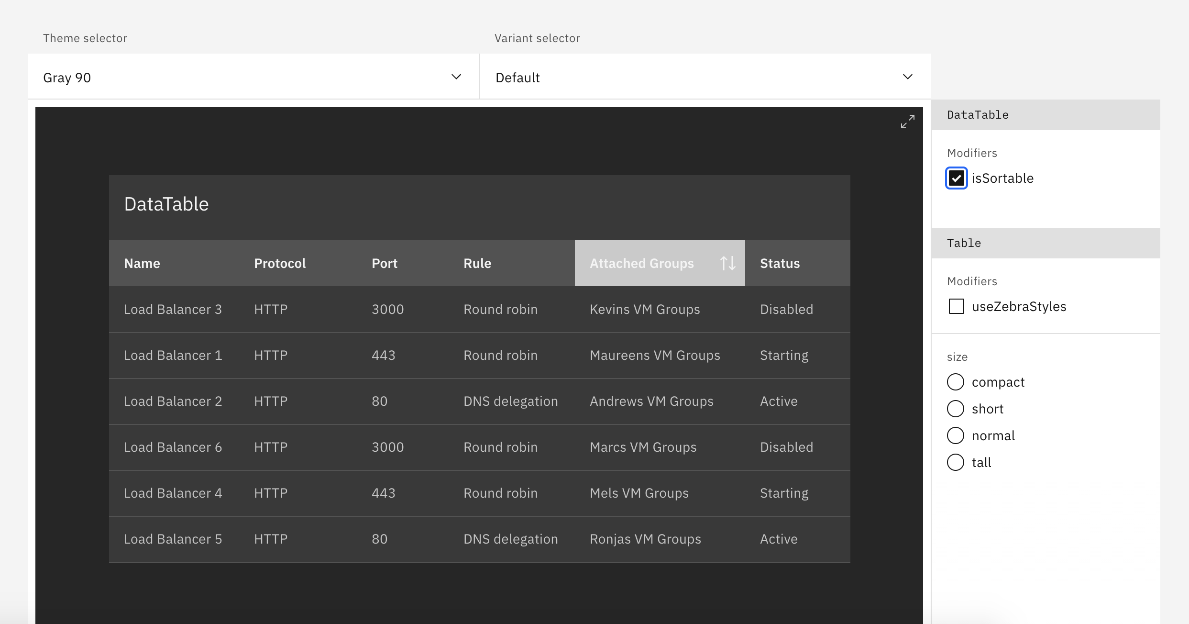Image resolution: width=1189 pixels, height=624 pixels.
Task: Click the DNS delegation cell for Load Balancer 5
Action: coord(511,539)
